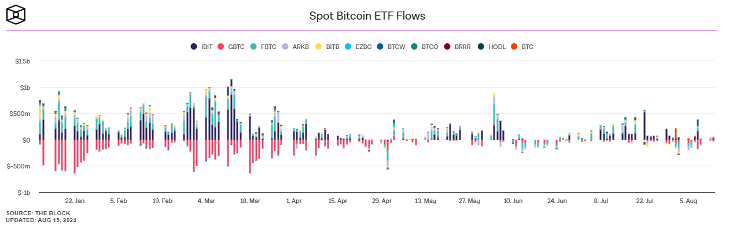Click the 22. Jan axis label
This screenshot has width=729, height=229.
[75, 201]
